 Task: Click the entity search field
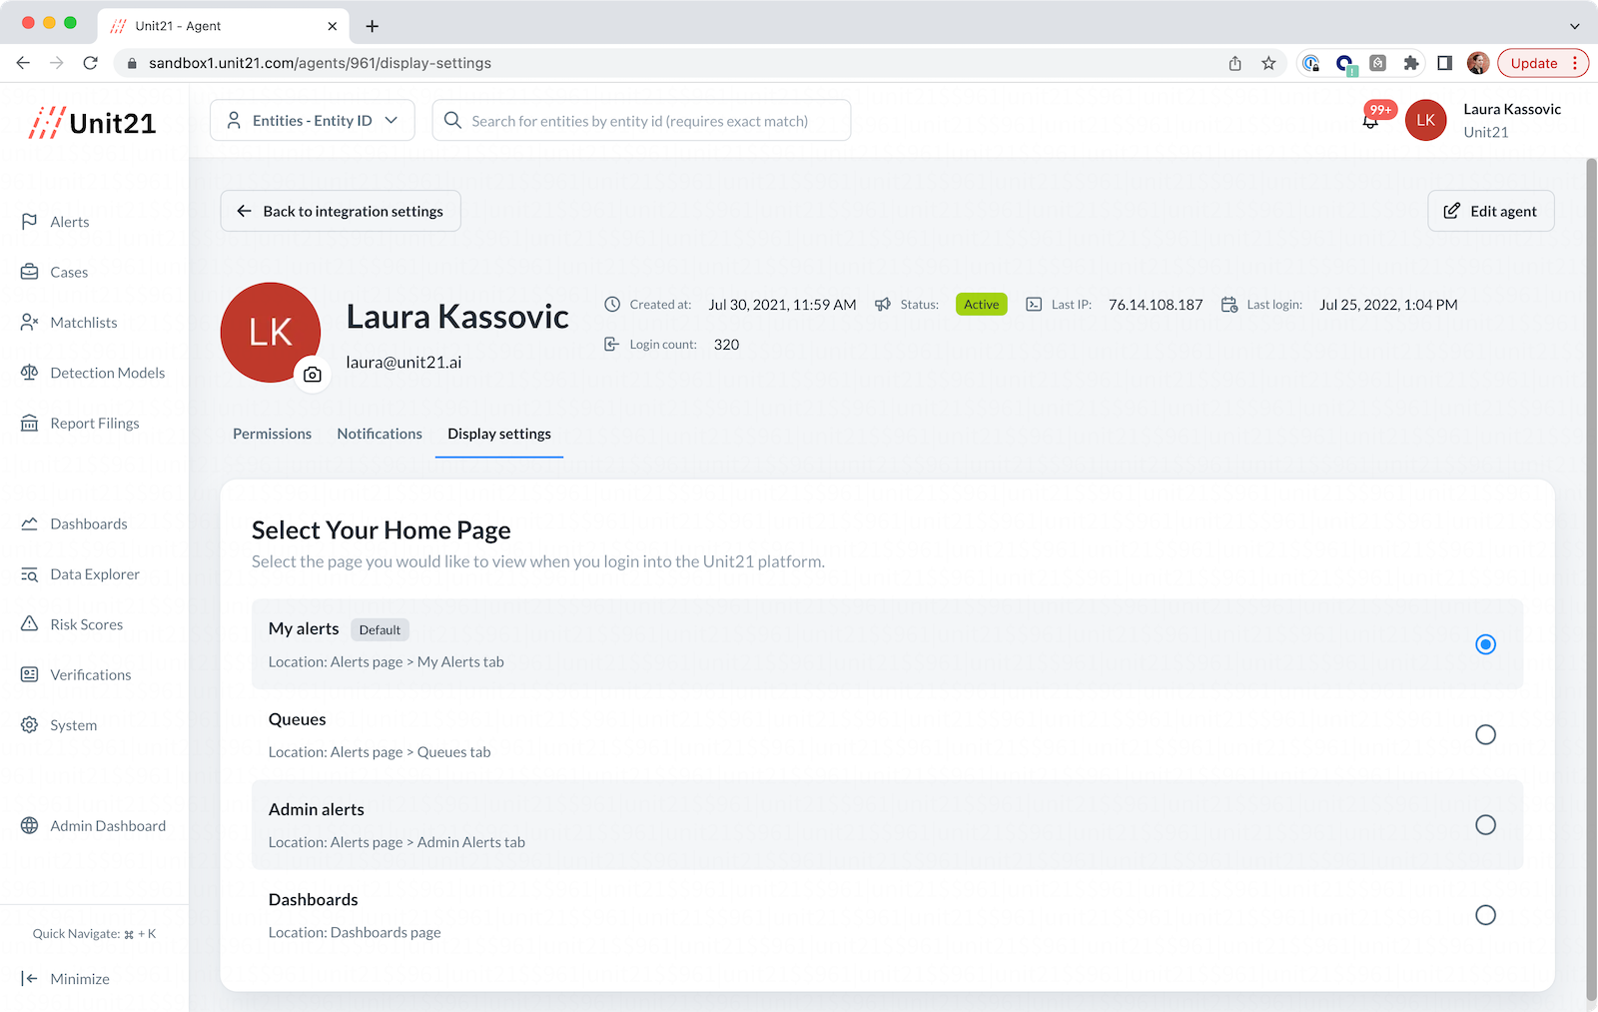(641, 121)
